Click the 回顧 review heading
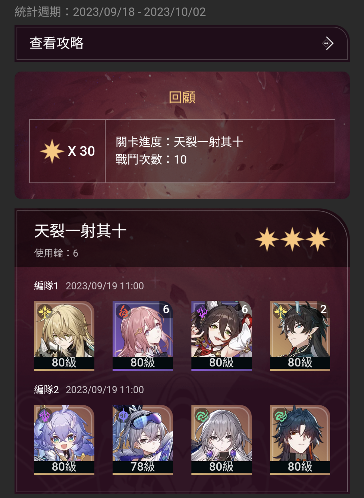The height and width of the screenshot is (498, 364). [x=182, y=97]
